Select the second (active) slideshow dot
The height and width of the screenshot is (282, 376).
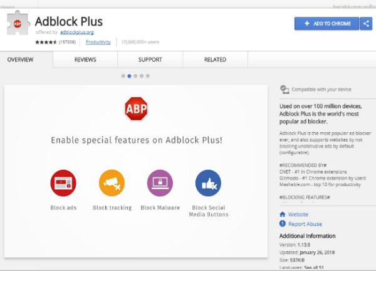coord(129,76)
